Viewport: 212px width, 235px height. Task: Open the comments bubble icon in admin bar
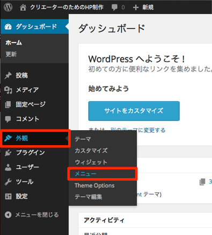point(114,8)
